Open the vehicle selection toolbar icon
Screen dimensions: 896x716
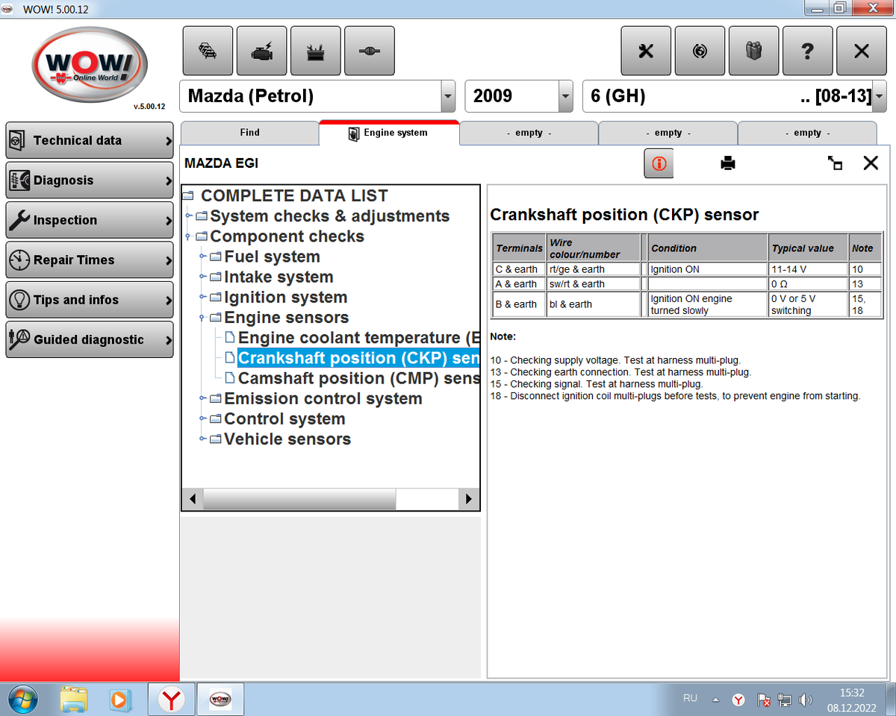point(208,51)
